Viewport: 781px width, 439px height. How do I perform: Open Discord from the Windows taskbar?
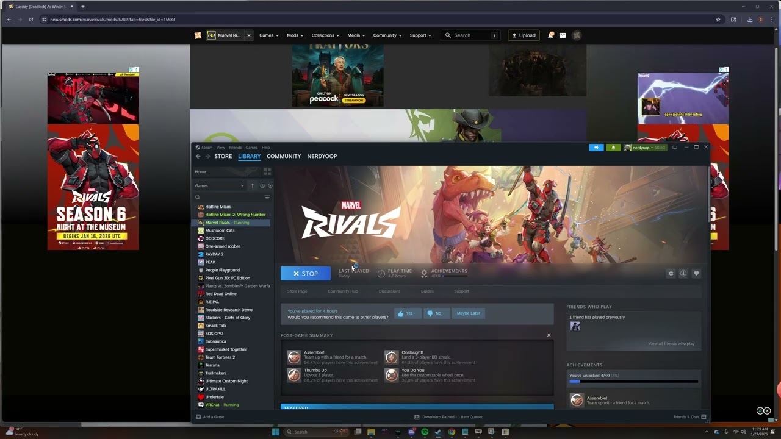tap(411, 432)
